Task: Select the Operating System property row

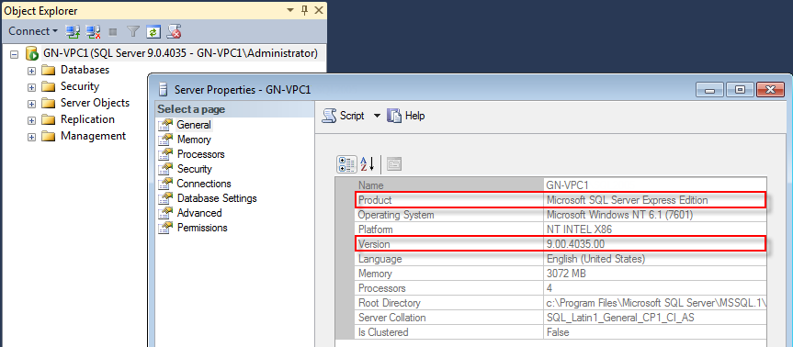Action: coord(561,215)
